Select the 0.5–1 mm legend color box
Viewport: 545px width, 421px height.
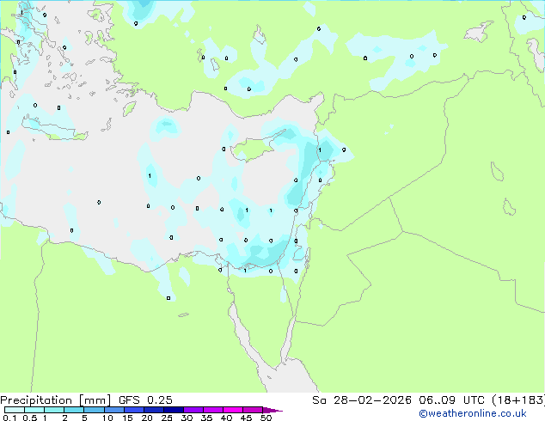coord(34,410)
